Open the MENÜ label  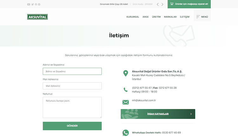pyautogui.click(x=205, y=17)
